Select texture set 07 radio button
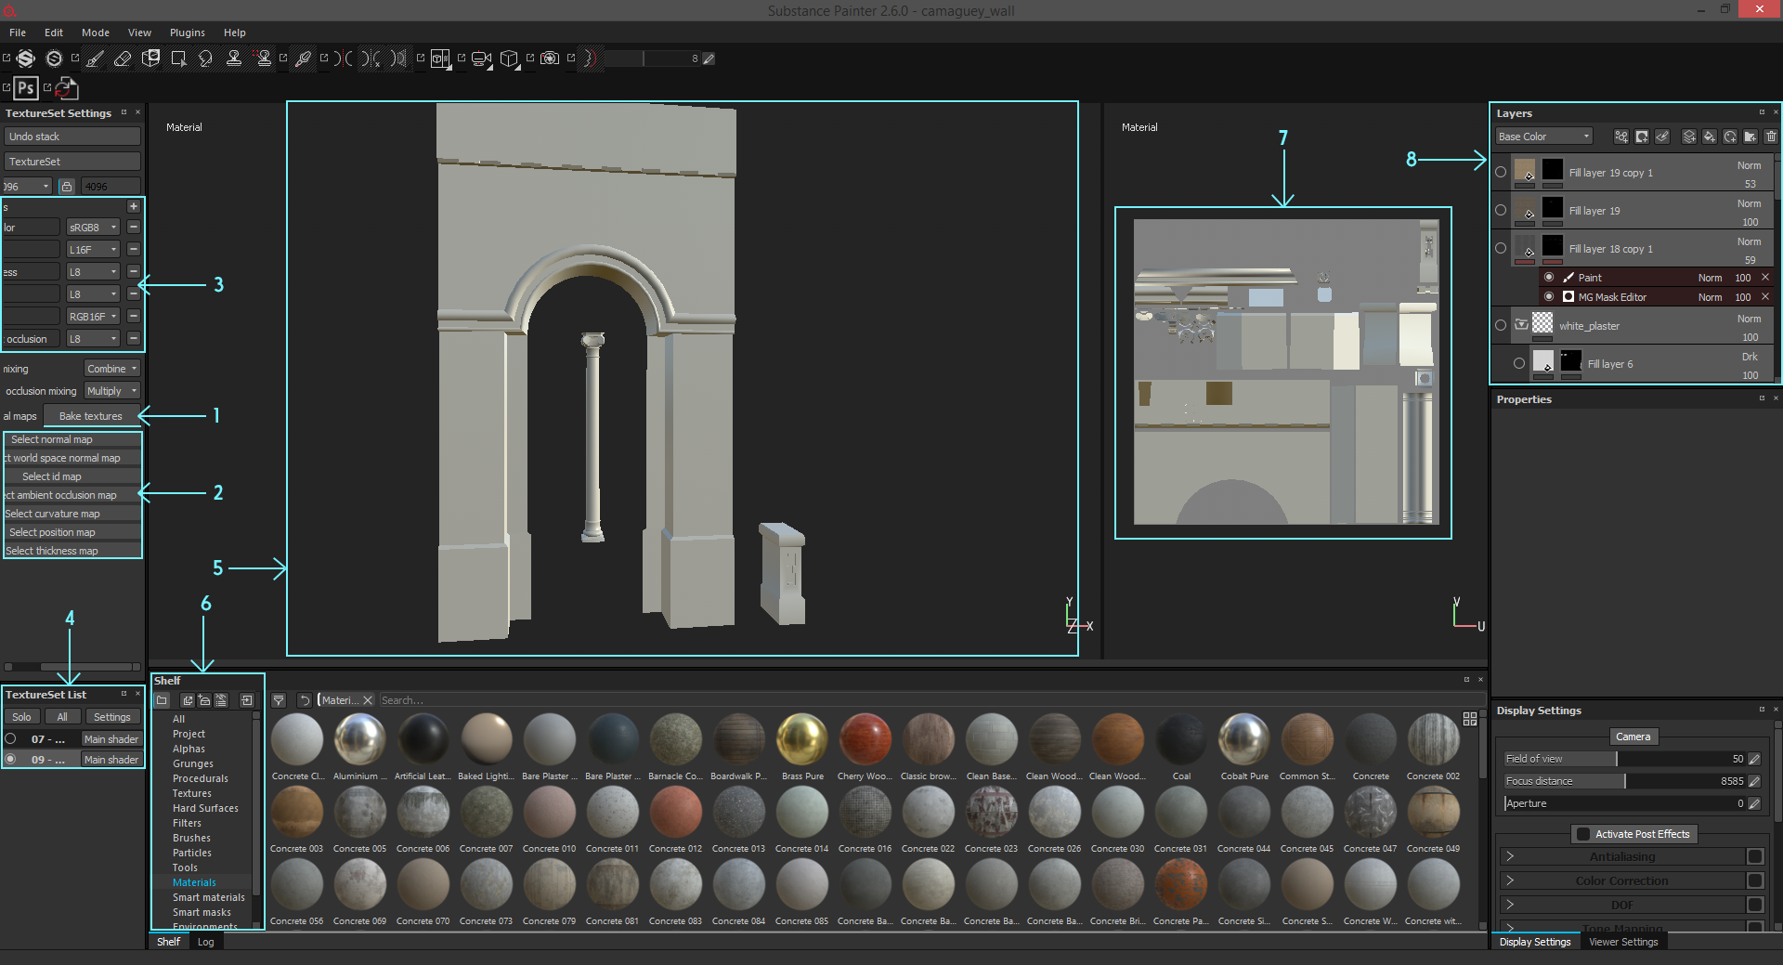The image size is (1783, 965). [11, 738]
